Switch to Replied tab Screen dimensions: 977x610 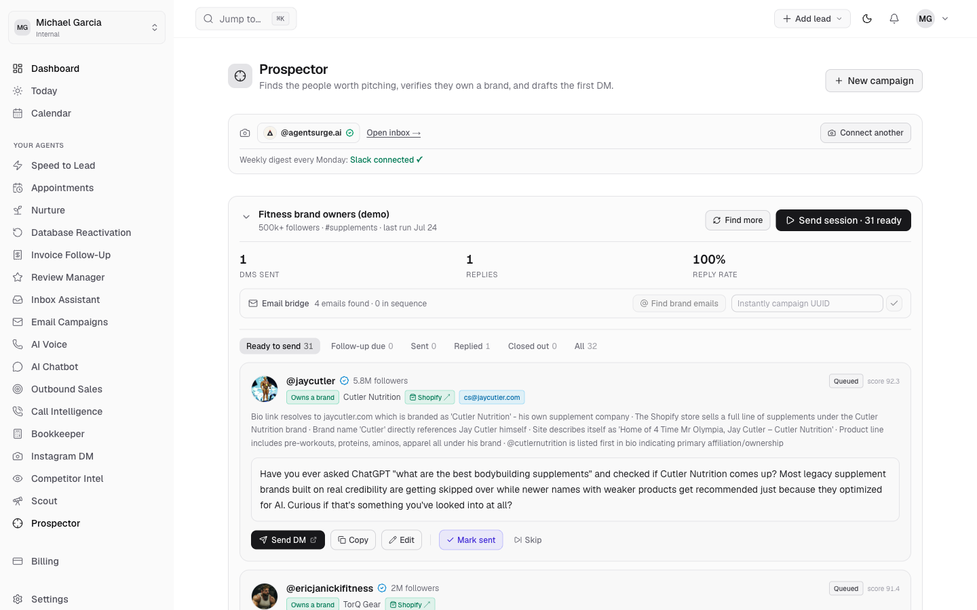[472, 346]
